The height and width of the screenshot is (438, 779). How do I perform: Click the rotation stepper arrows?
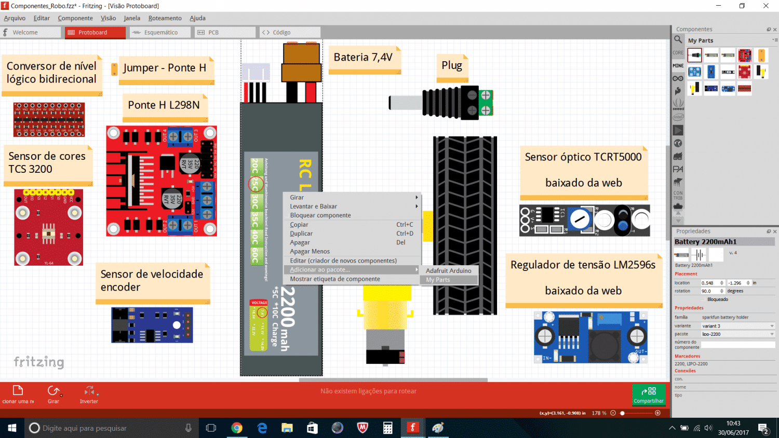[x=722, y=291]
